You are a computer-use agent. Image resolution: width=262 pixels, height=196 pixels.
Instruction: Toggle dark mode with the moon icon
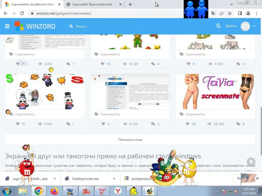[219, 26]
